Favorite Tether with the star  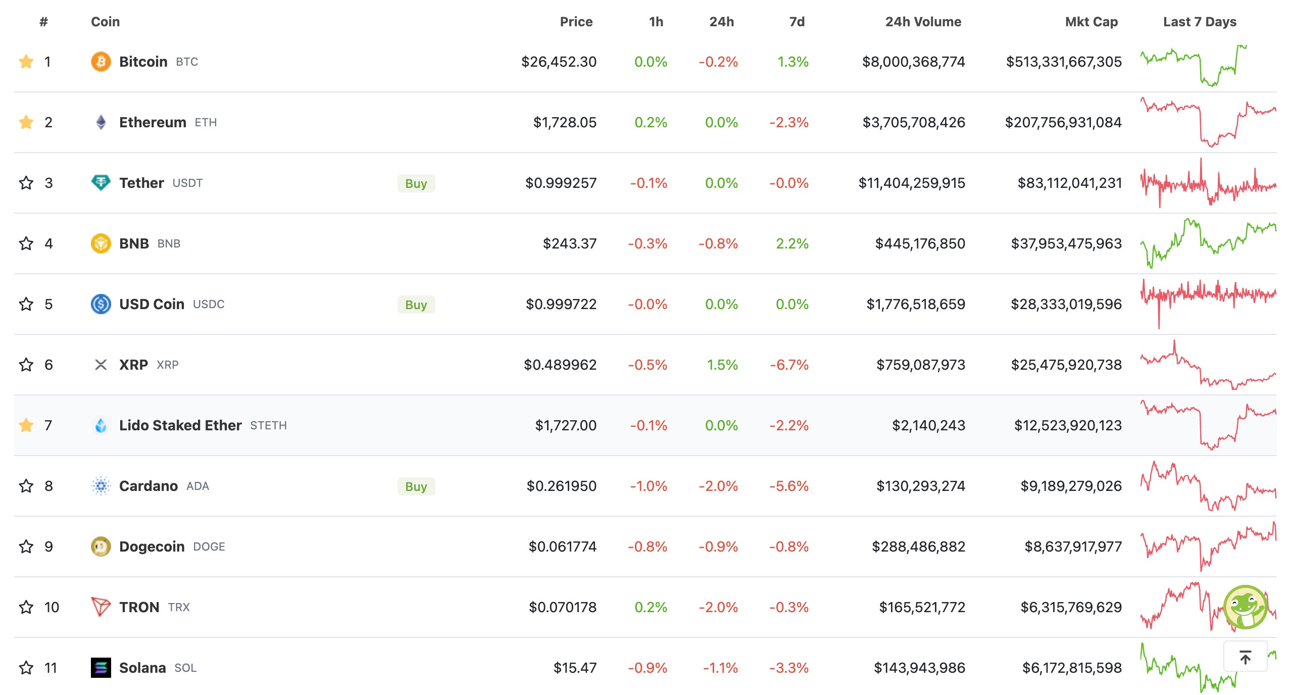point(26,183)
